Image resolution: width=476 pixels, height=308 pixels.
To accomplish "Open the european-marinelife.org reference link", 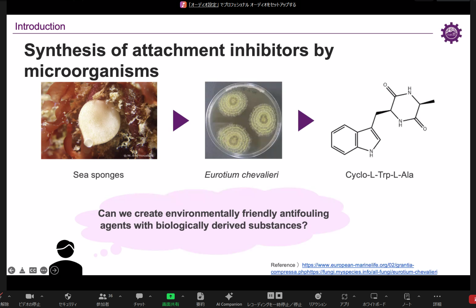I will tap(358, 265).
